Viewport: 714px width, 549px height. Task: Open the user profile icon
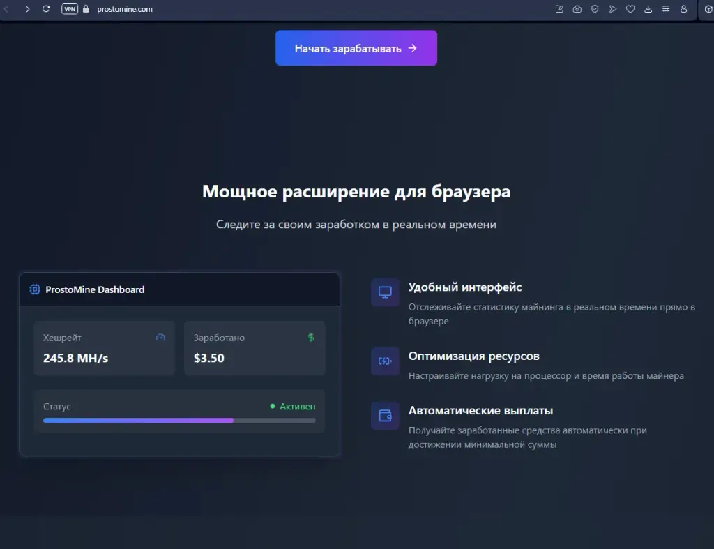(683, 9)
